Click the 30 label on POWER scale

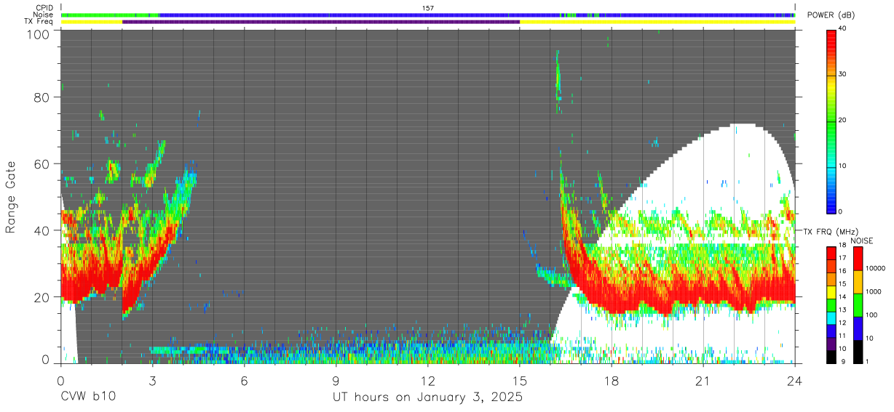[x=843, y=75]
